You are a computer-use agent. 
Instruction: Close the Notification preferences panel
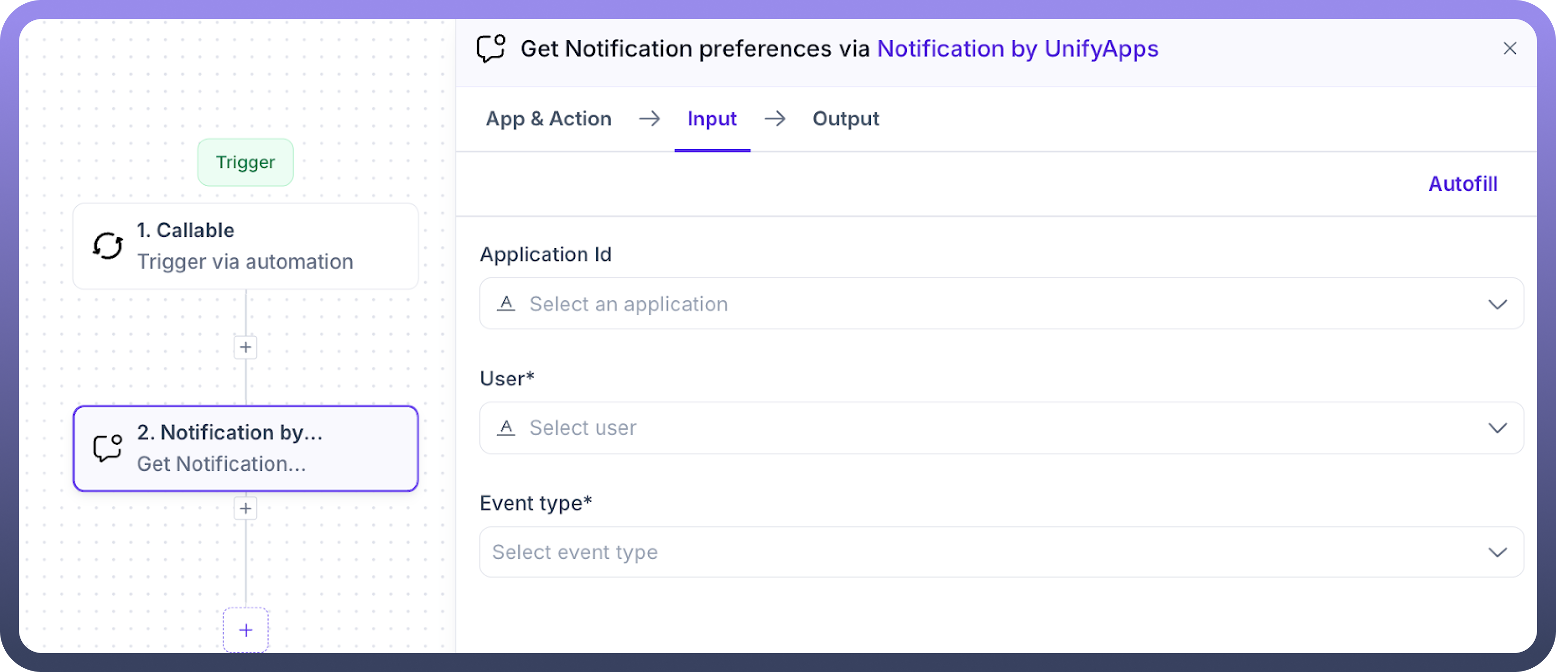(x=1510, y=49)
